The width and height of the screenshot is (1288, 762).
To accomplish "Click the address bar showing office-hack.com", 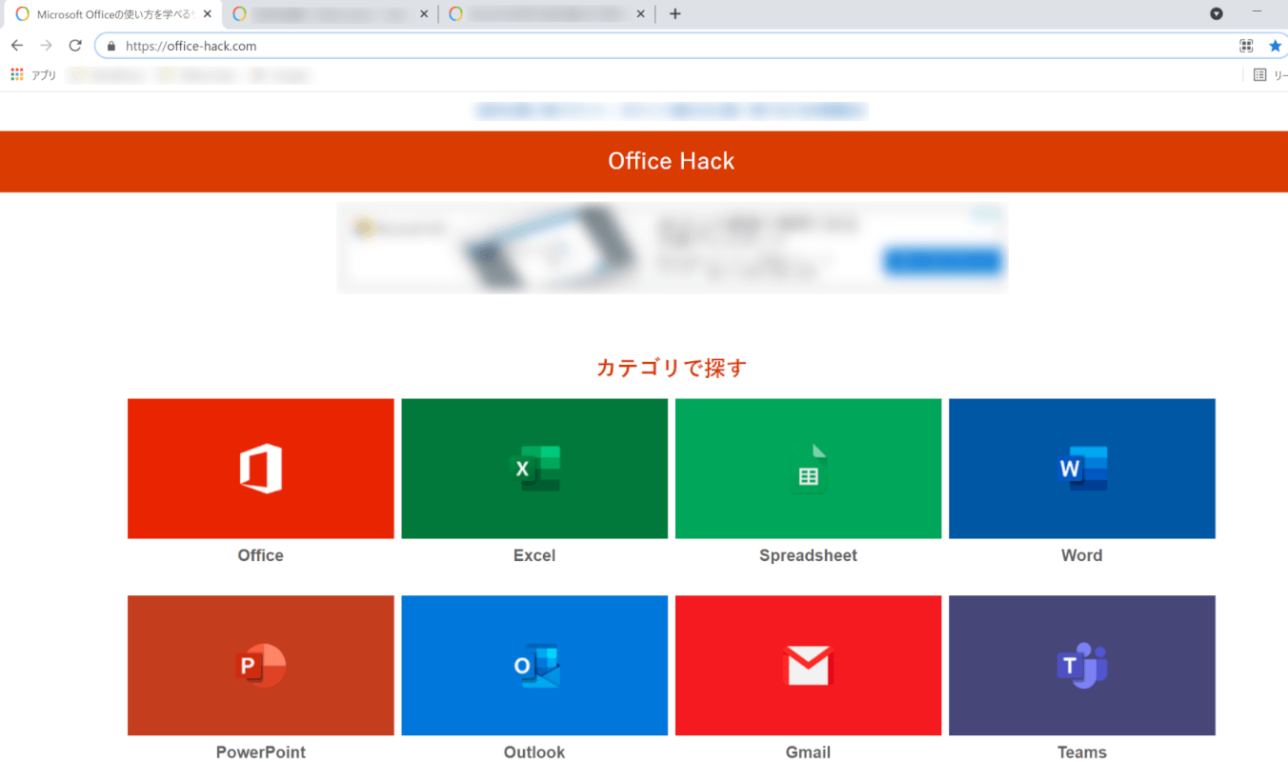I will click(667, 46).
